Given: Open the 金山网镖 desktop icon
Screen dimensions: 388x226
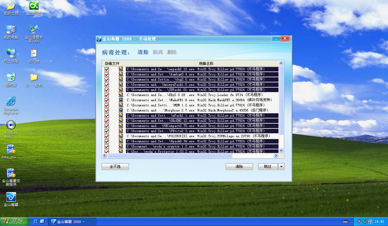Looking at the screenshot, I should [34, 8].
